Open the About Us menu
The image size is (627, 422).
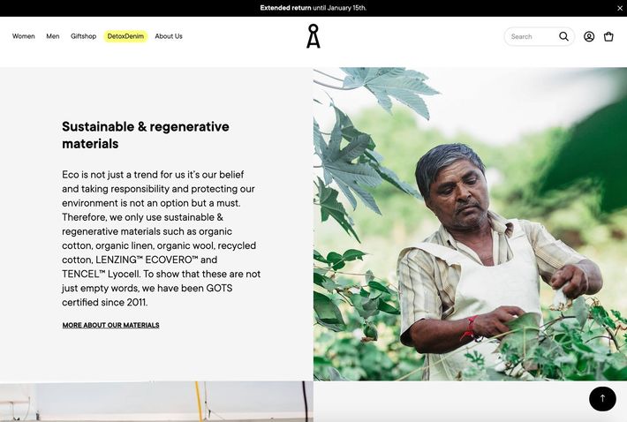tap(169, 36)
